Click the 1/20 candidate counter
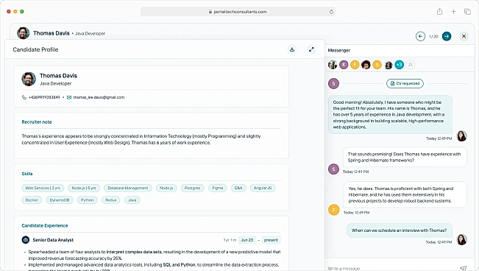Screen dimensions: 479x271 pos(433,36)
